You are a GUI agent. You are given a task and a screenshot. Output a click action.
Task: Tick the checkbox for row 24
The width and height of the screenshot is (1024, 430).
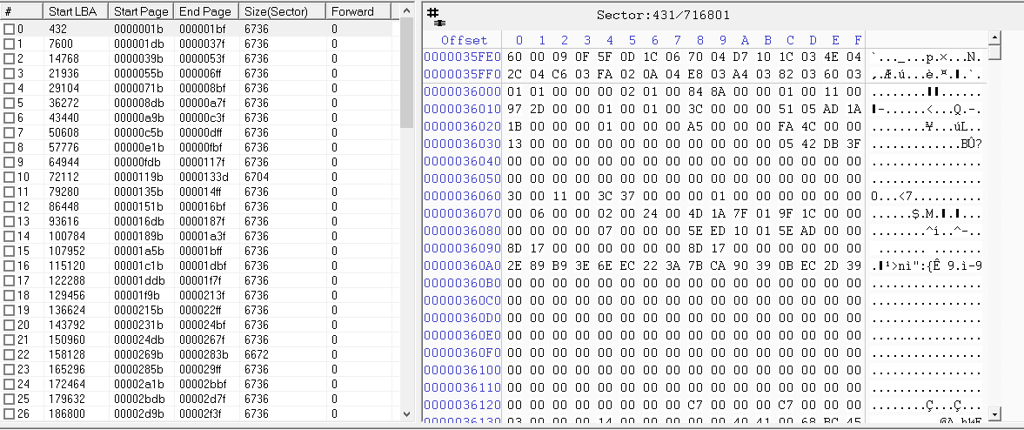[x=9, y=384]
